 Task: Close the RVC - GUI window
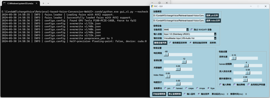265,6
